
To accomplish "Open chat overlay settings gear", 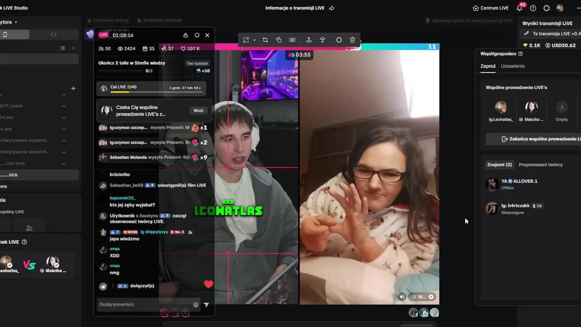I will coord(197,35).
